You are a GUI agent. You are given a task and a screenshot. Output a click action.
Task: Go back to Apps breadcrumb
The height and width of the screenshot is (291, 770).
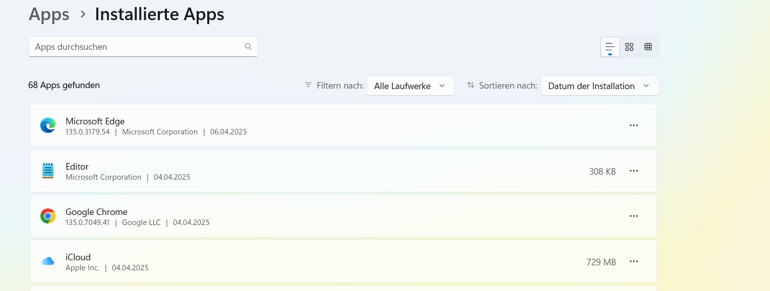49,14
